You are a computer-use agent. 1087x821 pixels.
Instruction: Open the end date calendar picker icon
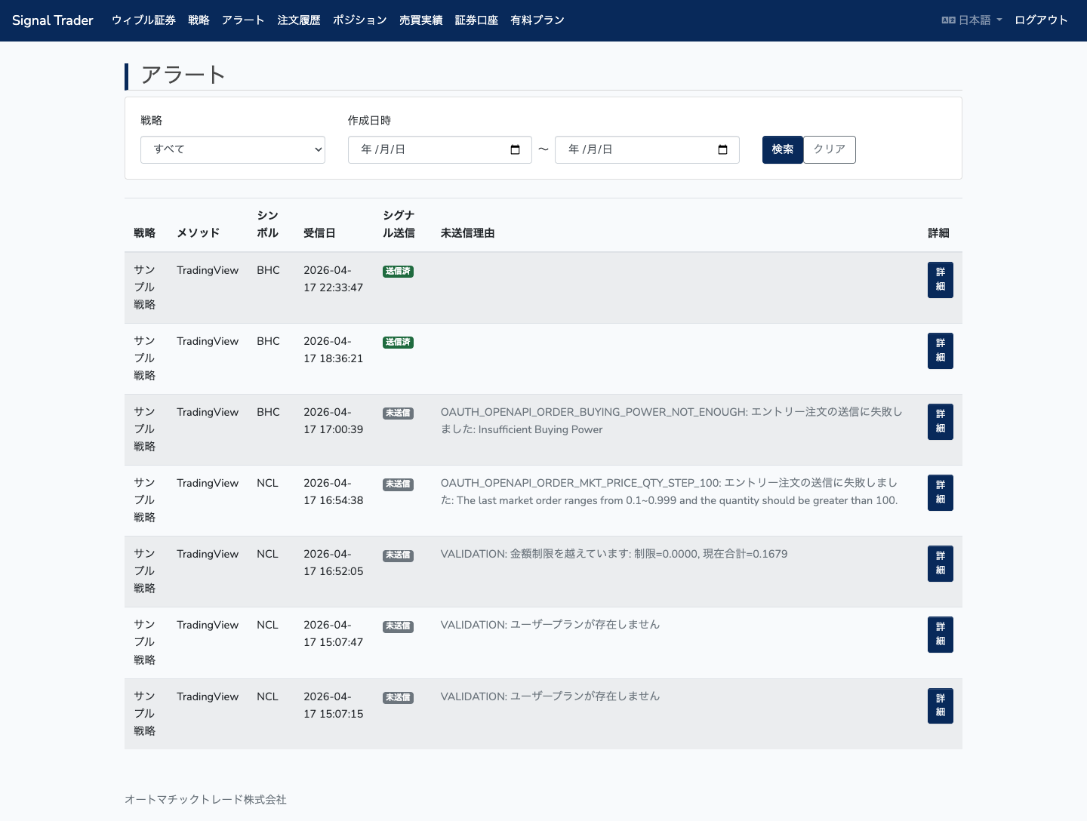pos(722,149)
